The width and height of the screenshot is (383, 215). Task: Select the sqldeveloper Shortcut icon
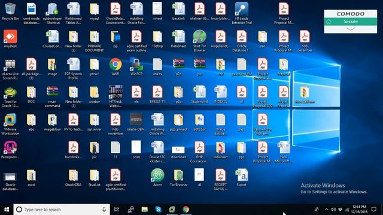[52, 13]
